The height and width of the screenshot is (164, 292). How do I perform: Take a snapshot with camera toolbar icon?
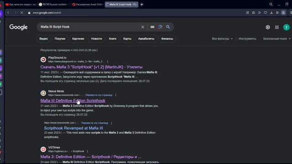[254, 13]
